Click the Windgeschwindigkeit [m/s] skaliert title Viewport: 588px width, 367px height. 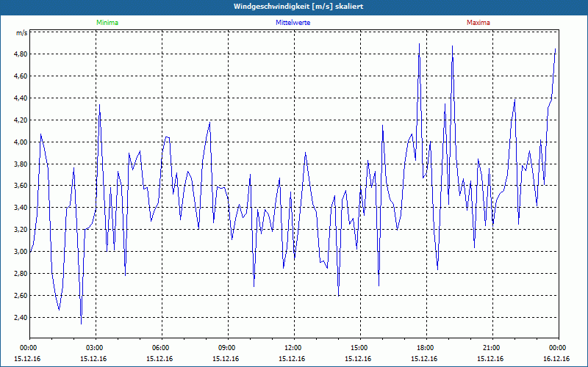(x=298, y=7)
